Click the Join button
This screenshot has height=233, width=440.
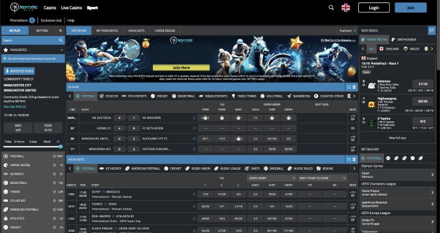[411, 7]
